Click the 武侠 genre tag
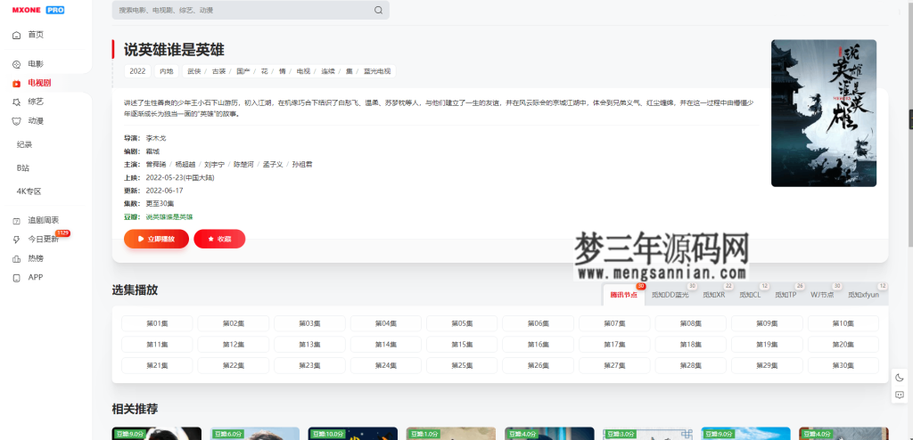Viewport: 913px width, 440px height. click(193, 71)
